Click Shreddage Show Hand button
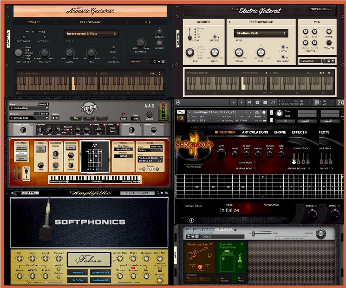Image resolution: width=346 pixels, height=288 pixels. pos(194,206)
